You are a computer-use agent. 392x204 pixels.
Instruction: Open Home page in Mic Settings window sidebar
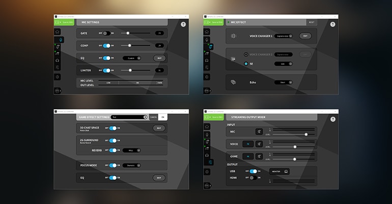click(x=57, y=32)
